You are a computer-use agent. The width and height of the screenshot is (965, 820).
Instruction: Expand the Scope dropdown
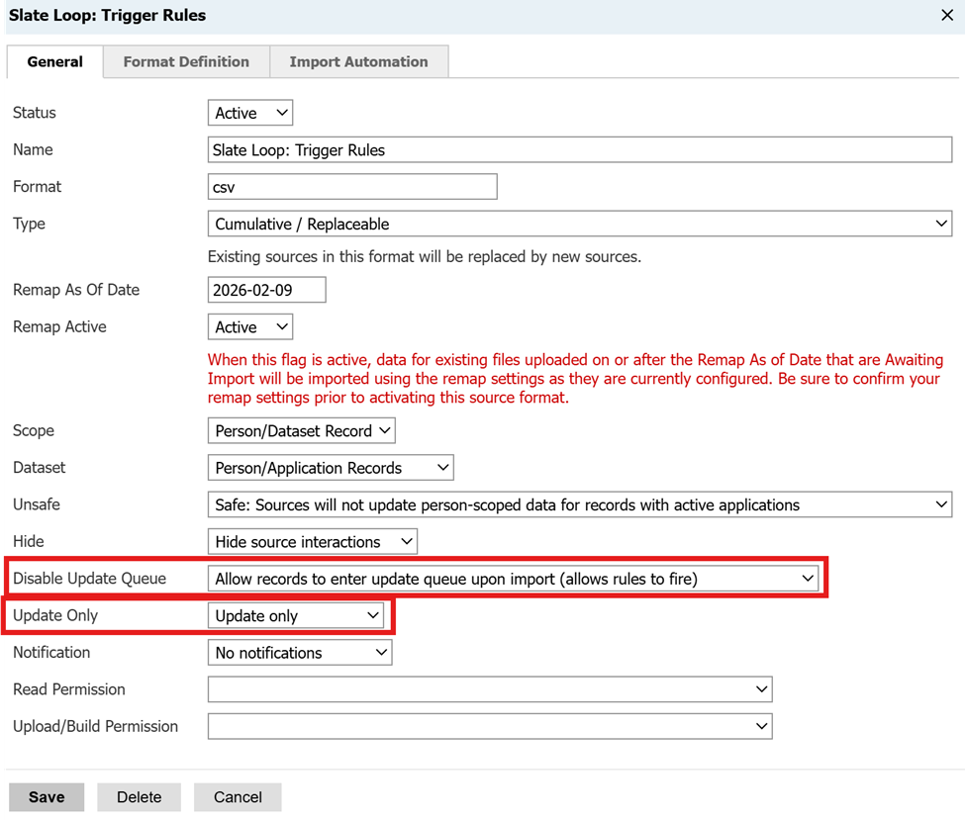pyautogui.click(x=302, y=431)
